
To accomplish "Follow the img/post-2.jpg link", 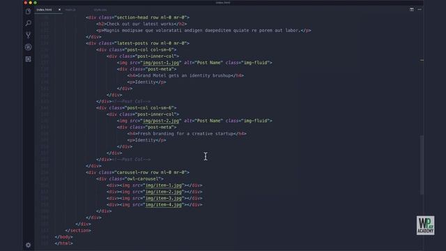I will point(161,121).
